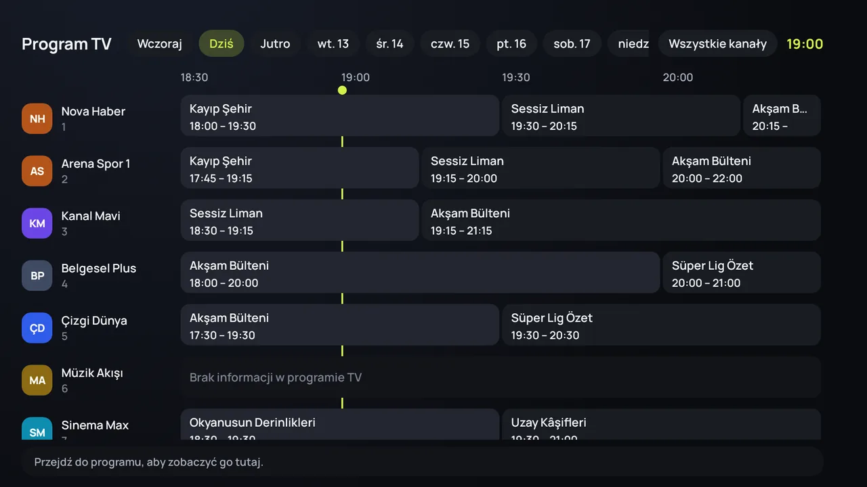Click the Nova Haber NH channel icon
This screenshot has height=487, width=867.
37,118
